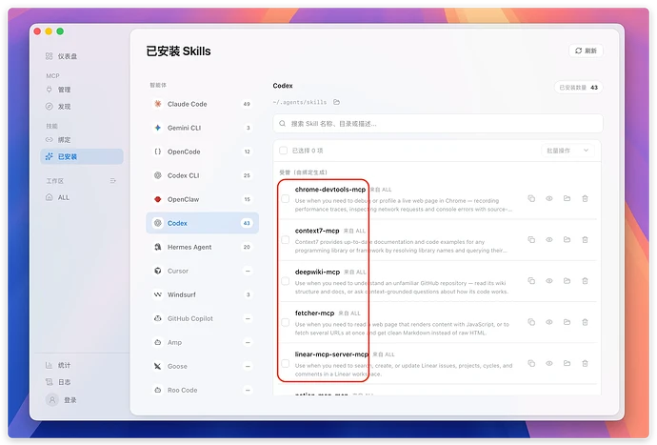Copy the linear-mcp-server-mcp skill

pyautogui.click(x=531, y=363)
